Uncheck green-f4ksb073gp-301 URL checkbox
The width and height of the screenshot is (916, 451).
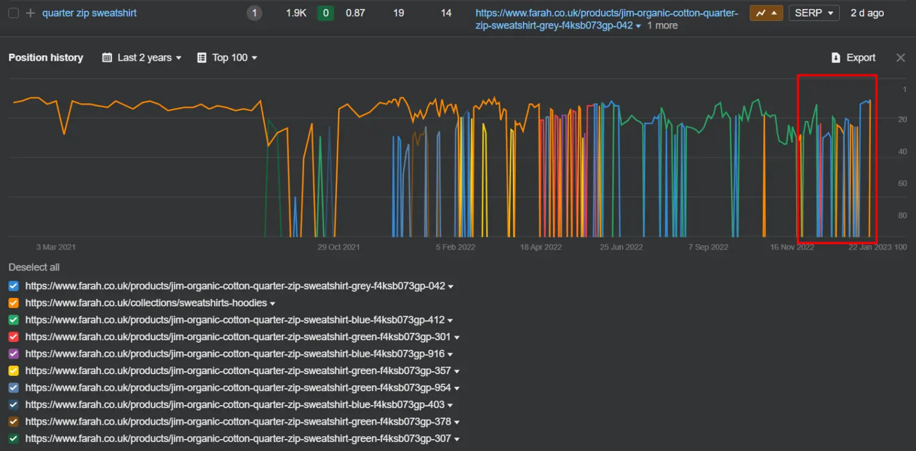pos(14,337)
